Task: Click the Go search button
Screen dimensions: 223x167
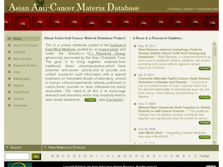Action: click(x=36, y=156)
